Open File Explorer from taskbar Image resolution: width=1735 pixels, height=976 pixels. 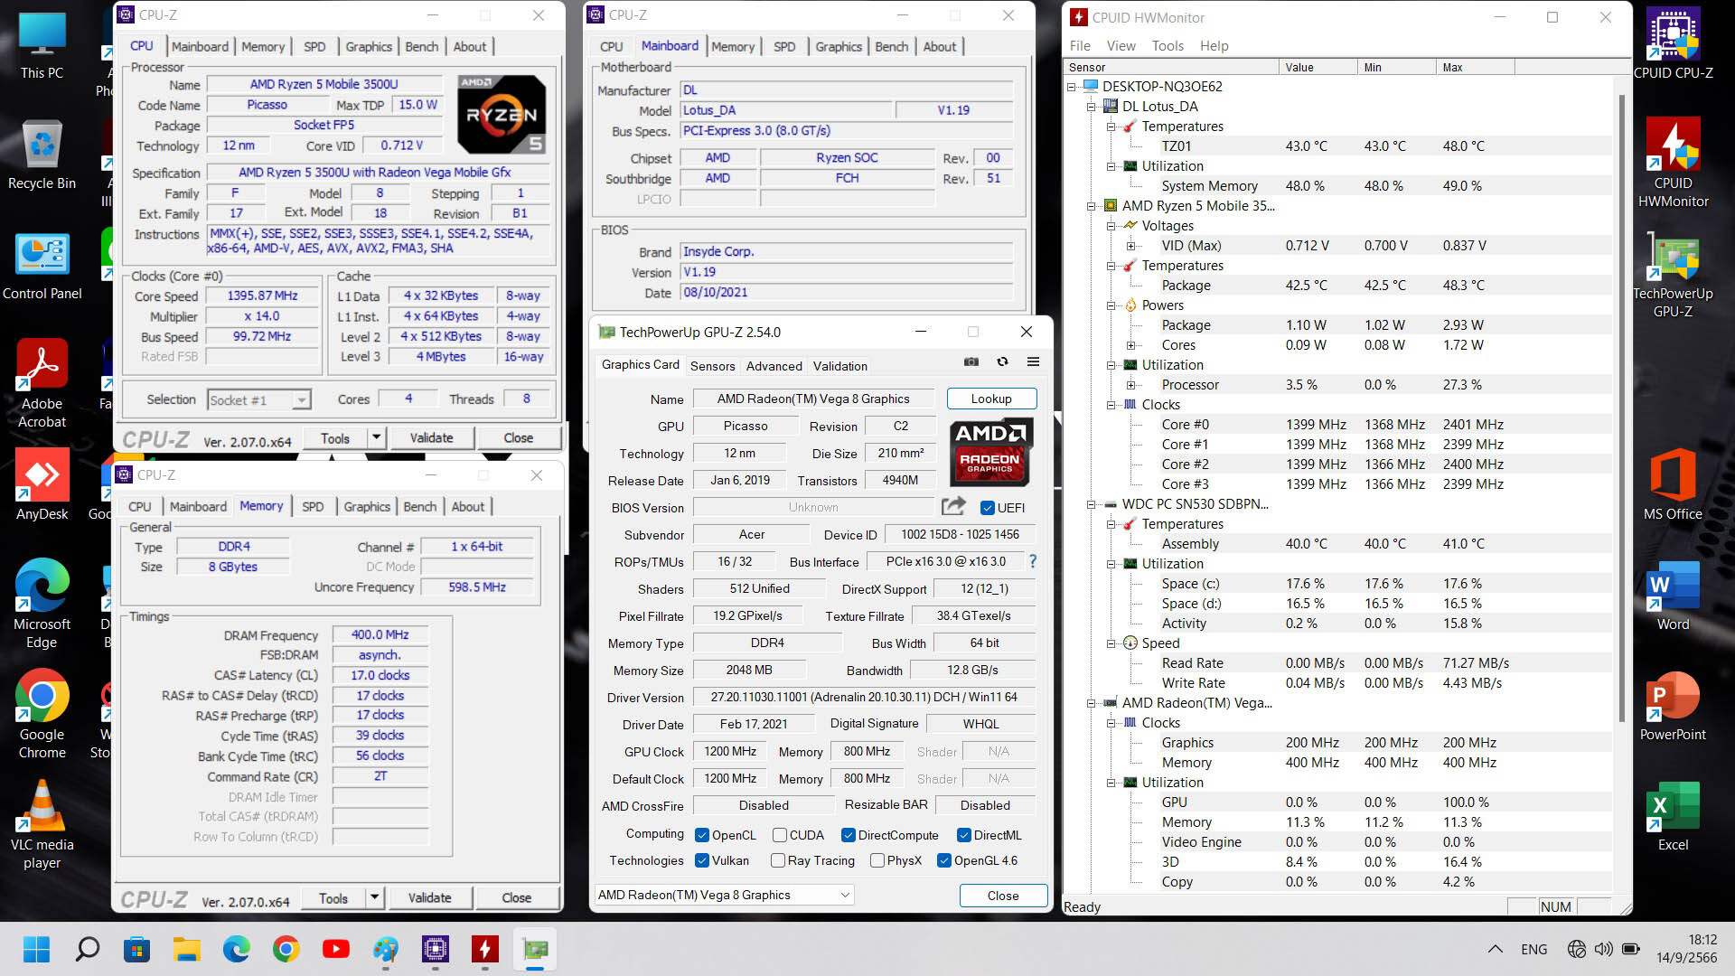187,949
